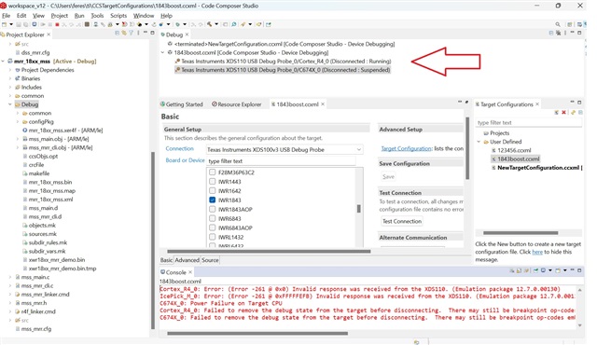Click the console horizontal scrollbar
Viewport: 597px width, 345px height.
tap(257, 333)
